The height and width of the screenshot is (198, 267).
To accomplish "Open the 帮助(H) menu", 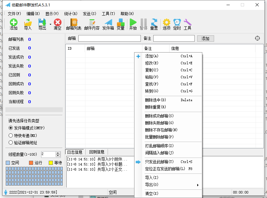I will pyautogui.click(x=127, y=14).
